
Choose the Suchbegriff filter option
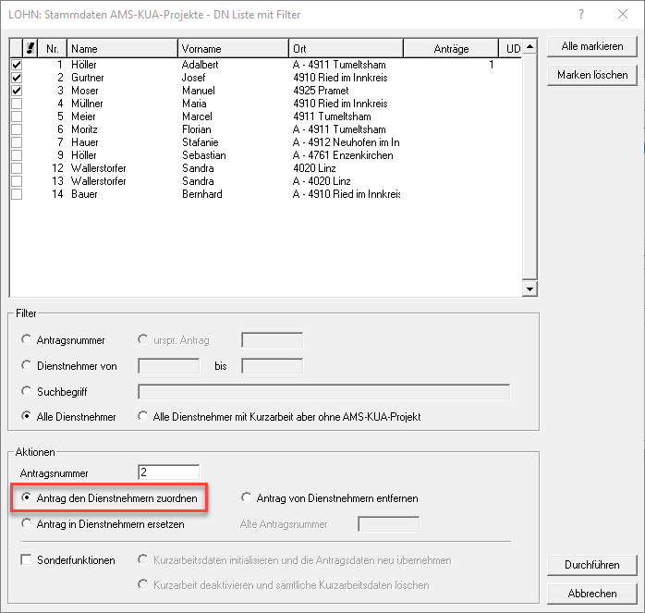[x=26, y=392]
